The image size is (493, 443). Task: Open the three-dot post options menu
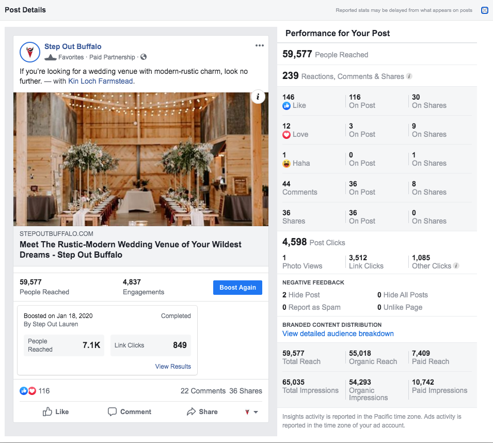[x=259, y=45]
